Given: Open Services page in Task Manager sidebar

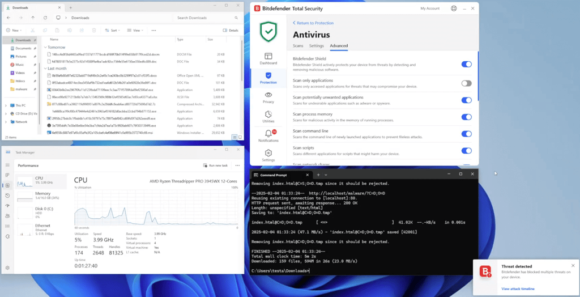Looking at the screenshot, I should 7,236.
